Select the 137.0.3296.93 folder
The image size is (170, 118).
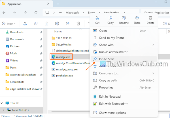(x=61, y=38)
